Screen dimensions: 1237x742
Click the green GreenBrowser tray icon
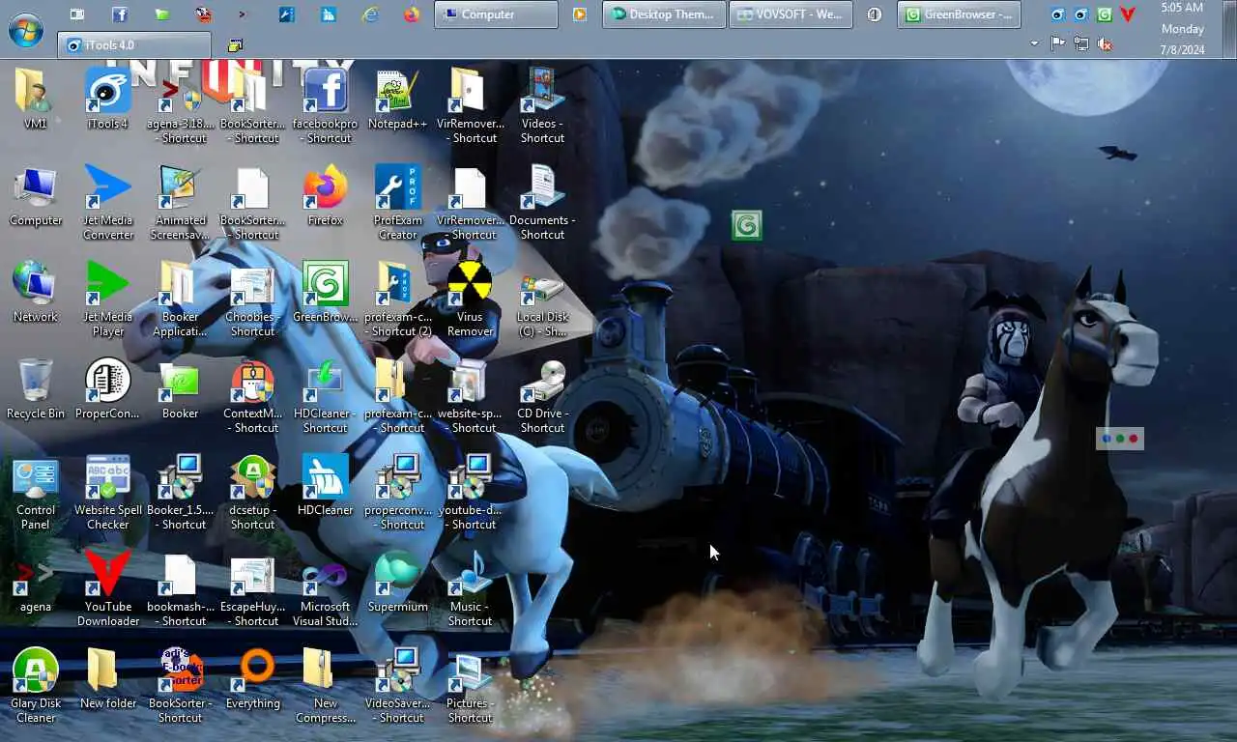coord(1104,14)
